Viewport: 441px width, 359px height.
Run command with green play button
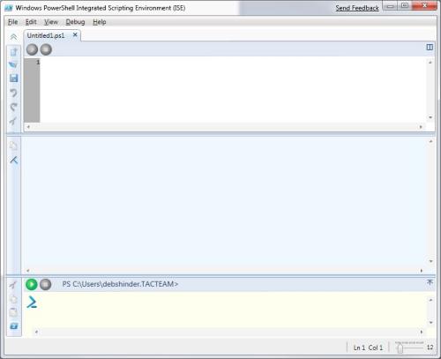[x=32, y=284]
